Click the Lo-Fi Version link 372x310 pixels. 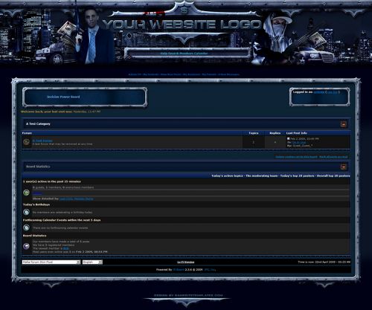click(x=186, y=262)
